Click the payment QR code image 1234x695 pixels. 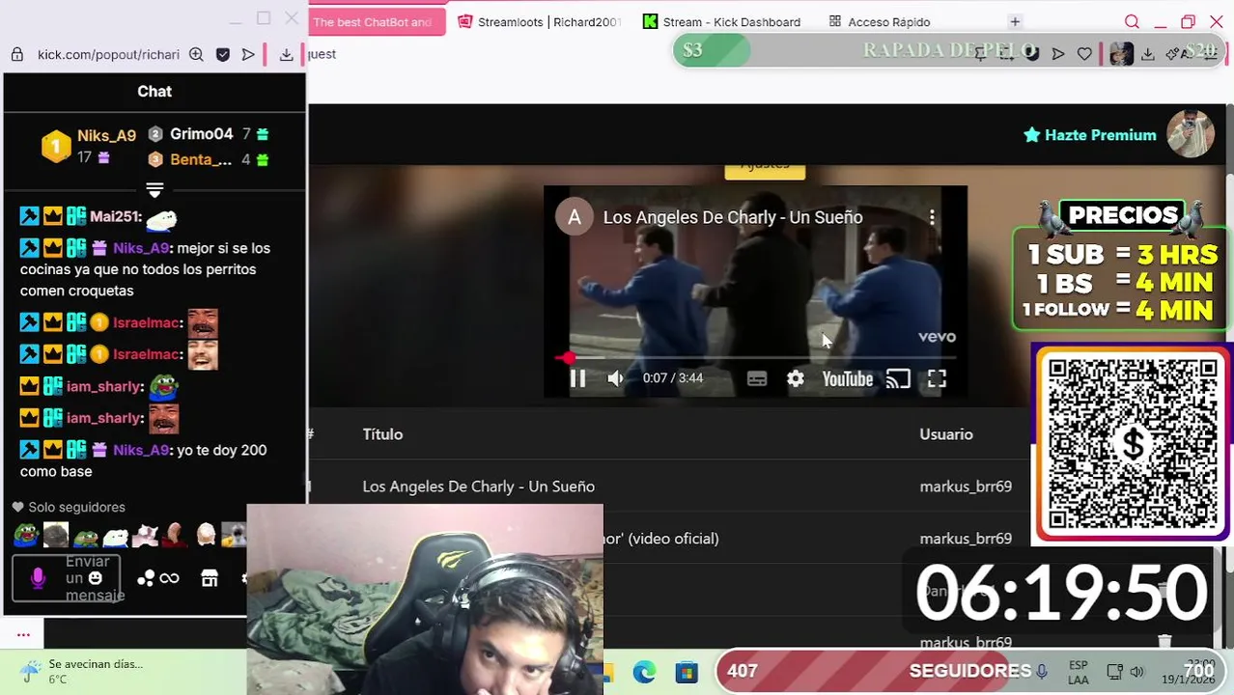tap(1132, 444)
